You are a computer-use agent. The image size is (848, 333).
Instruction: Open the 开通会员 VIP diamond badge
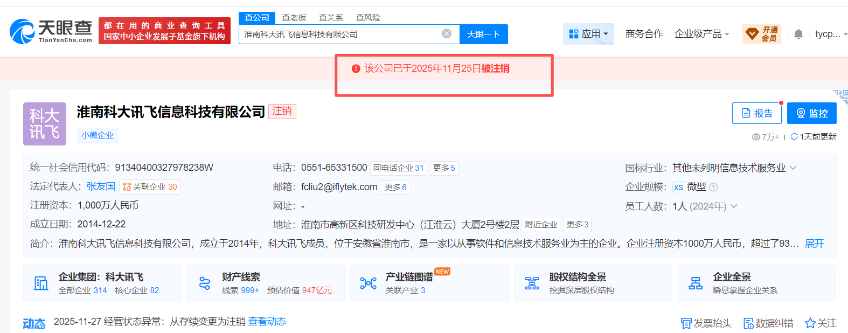click(x=762, y=34)
